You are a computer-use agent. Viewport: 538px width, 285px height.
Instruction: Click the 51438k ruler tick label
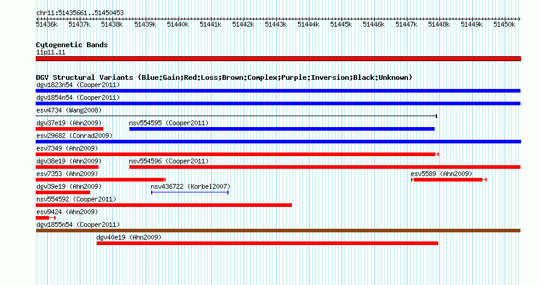(x=112, y=24)
